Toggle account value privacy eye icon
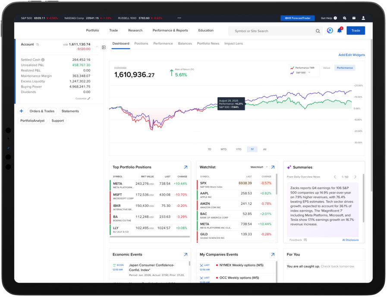 click(x=38, y=44)
